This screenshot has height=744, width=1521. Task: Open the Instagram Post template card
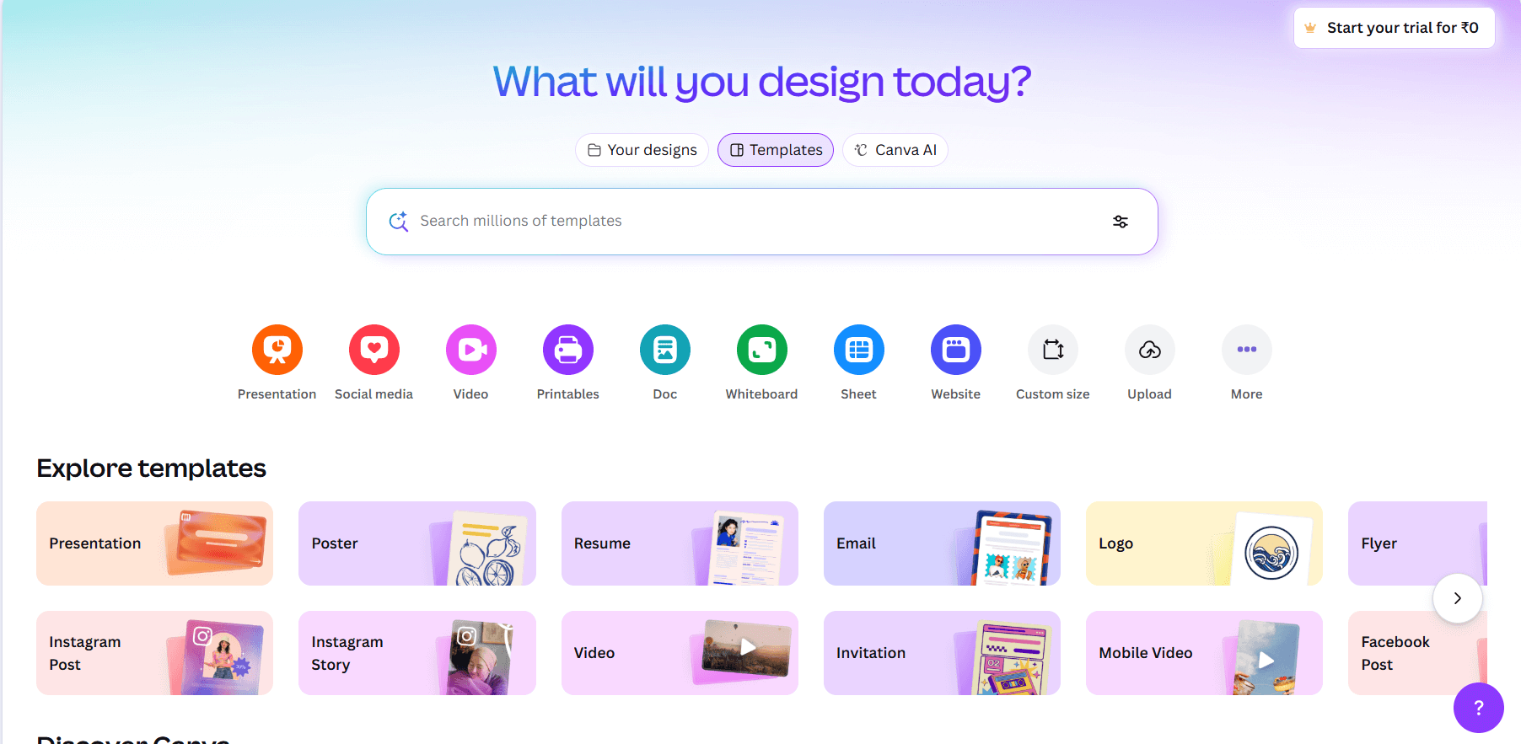coord(154,653)
